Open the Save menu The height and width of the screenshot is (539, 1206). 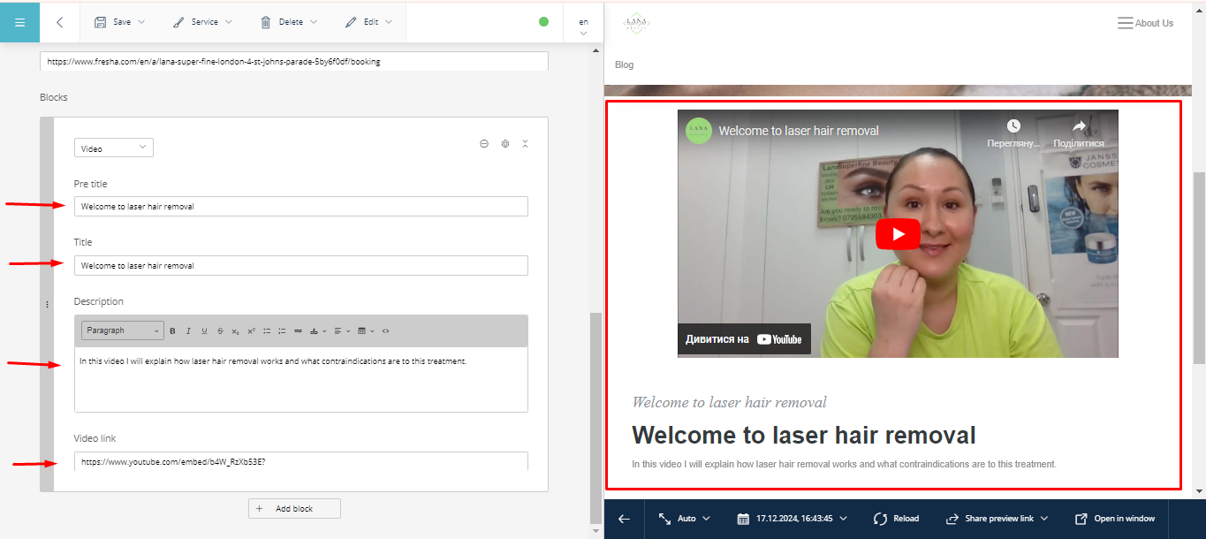pos(120,22)
